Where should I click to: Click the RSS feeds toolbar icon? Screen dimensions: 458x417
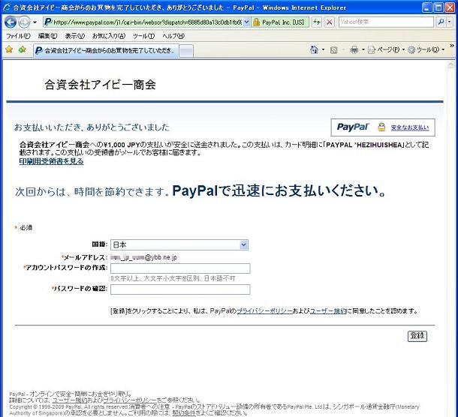(333, 50)
